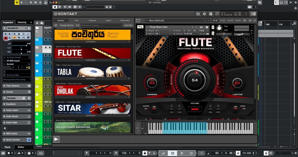Expand Audio Inserts section

coord(17,110)
